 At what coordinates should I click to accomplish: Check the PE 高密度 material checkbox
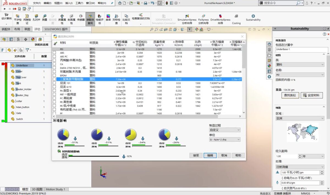[x=54, y=102]
